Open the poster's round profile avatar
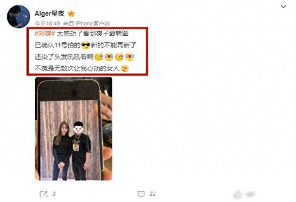 point(18,17)
